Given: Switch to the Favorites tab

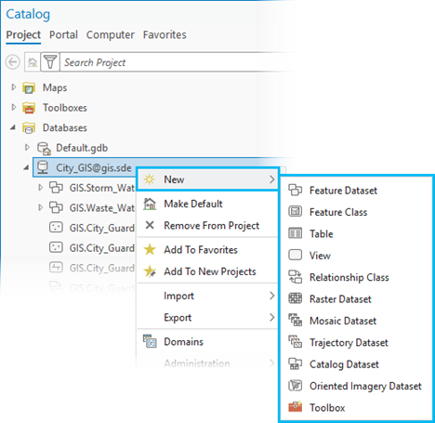Looking at the screenshot, I should coord(165,34).
